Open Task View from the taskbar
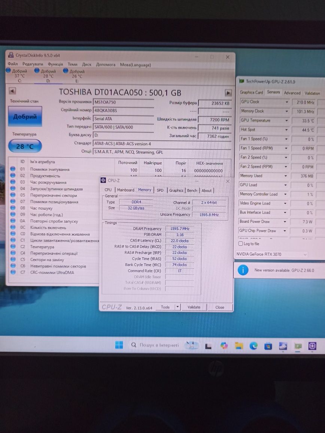Image resolution: width=325 pixels, height=433 pixels. point(209,346)
